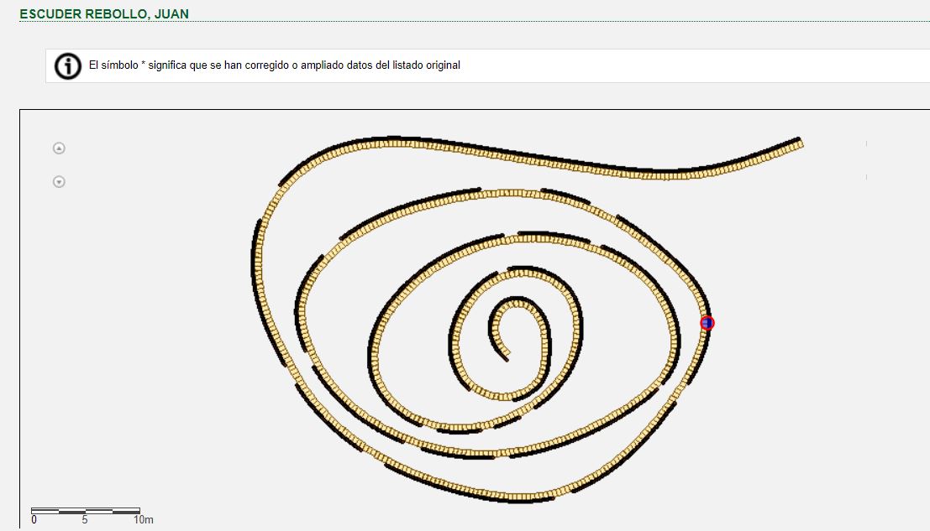Click the up arrow circle button
Viewport: 930px width, 531px height.
click(x=59, y=148)
